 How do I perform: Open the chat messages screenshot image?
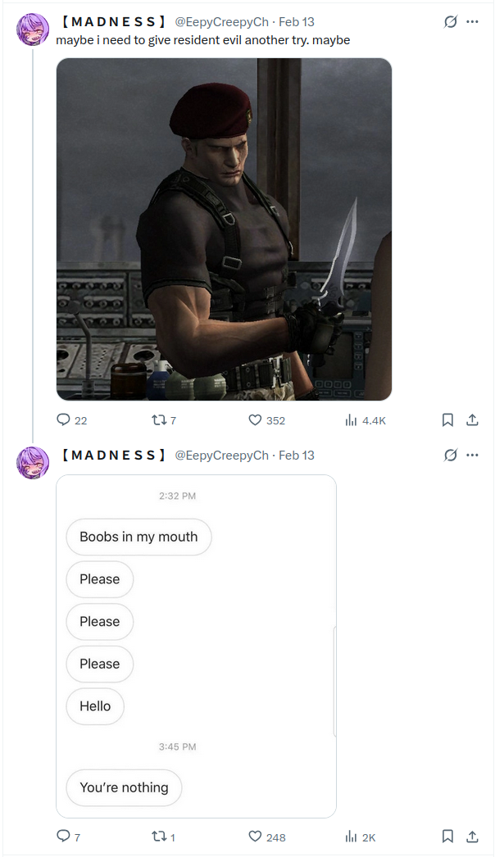coord(197,646)
